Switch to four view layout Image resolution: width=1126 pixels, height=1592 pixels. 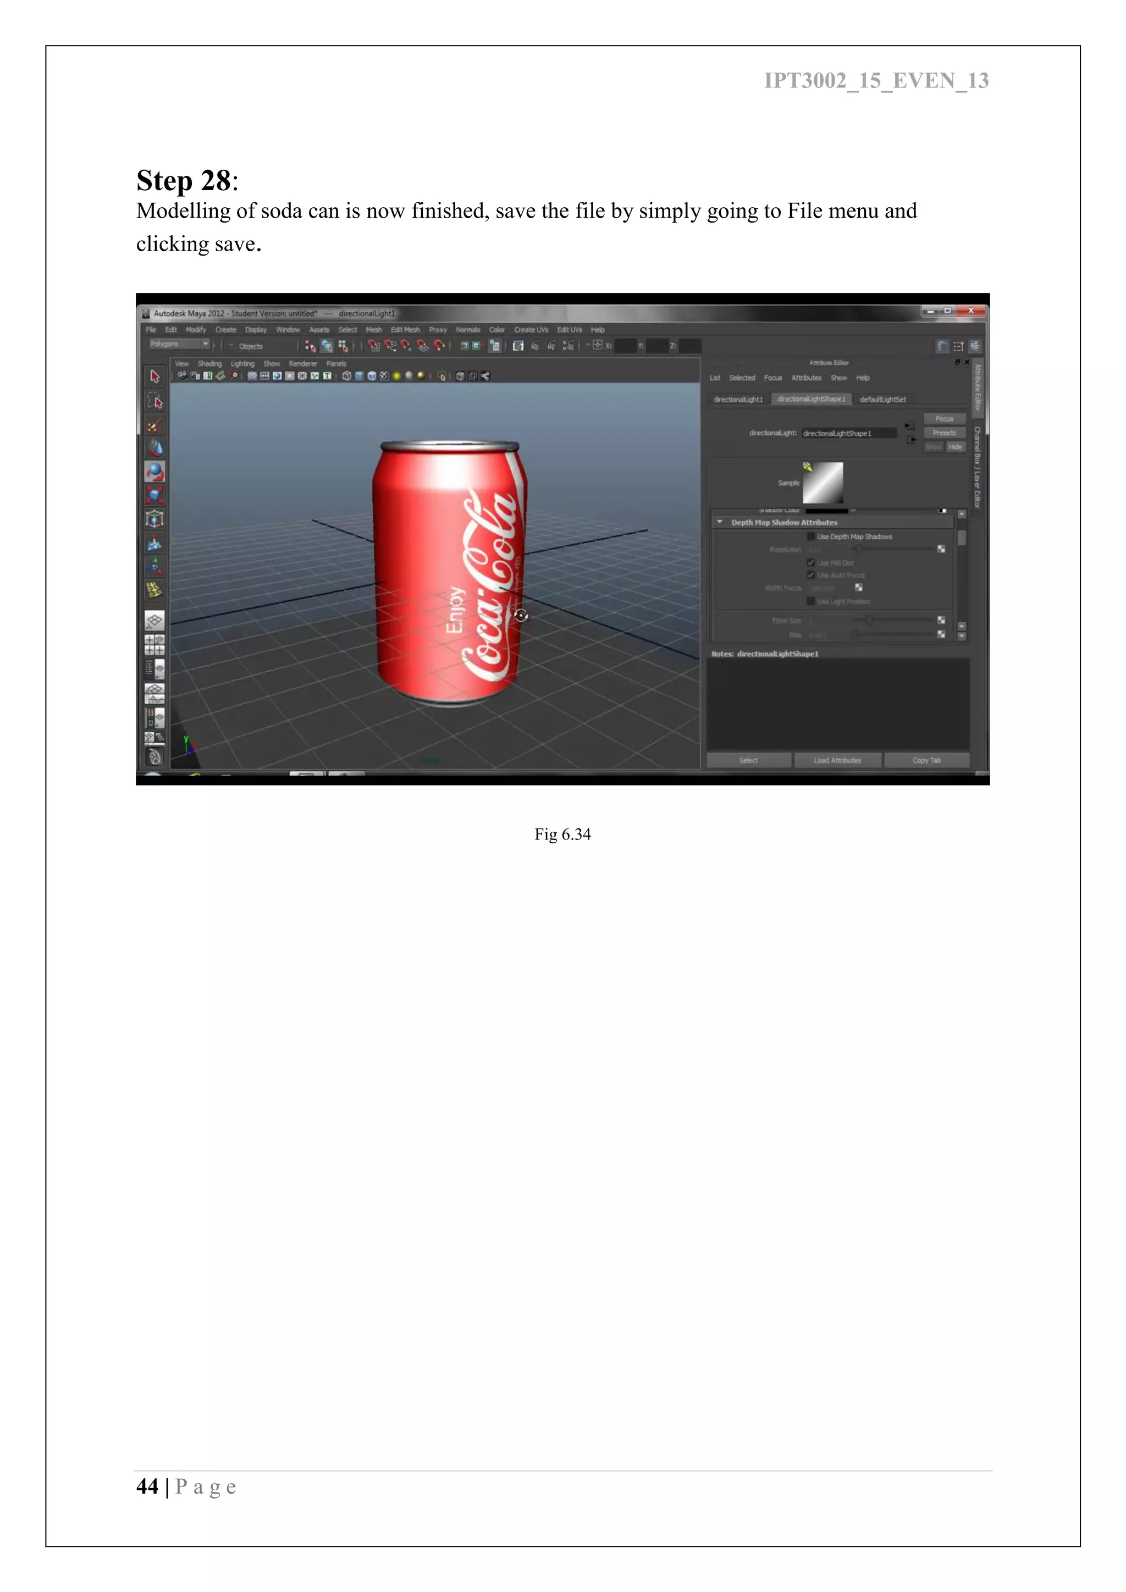pos(154,645)
